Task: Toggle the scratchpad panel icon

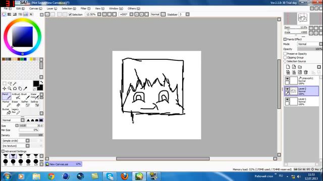Action: click(31, 15)
